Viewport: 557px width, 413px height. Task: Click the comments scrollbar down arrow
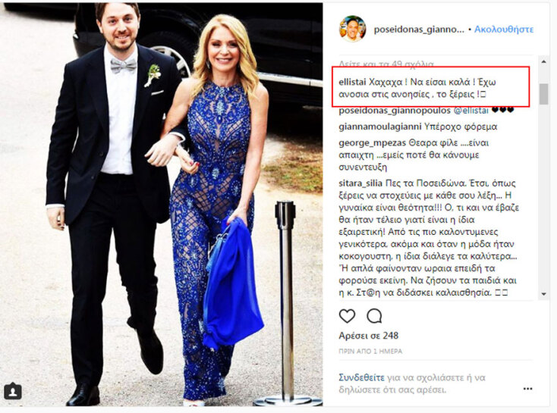point(543,294)
